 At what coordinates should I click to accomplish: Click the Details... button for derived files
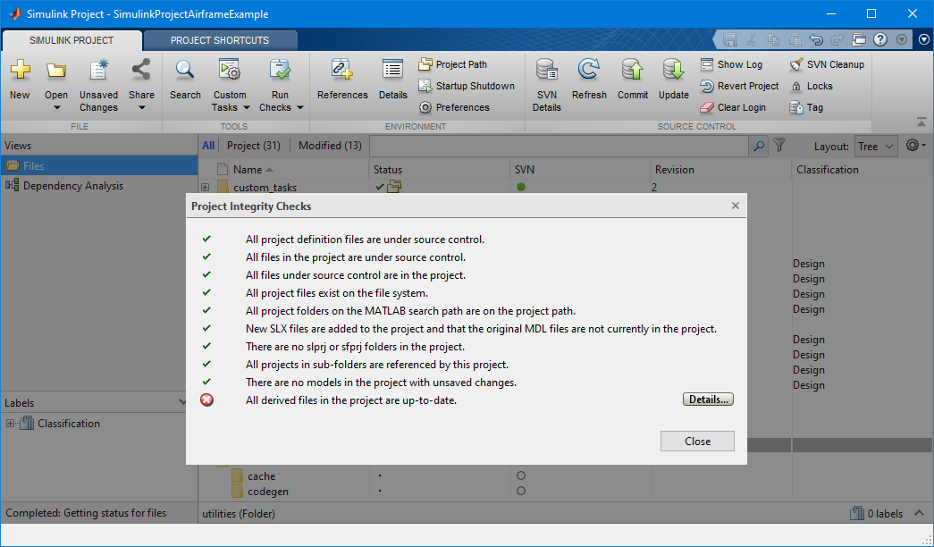point(708,400)
